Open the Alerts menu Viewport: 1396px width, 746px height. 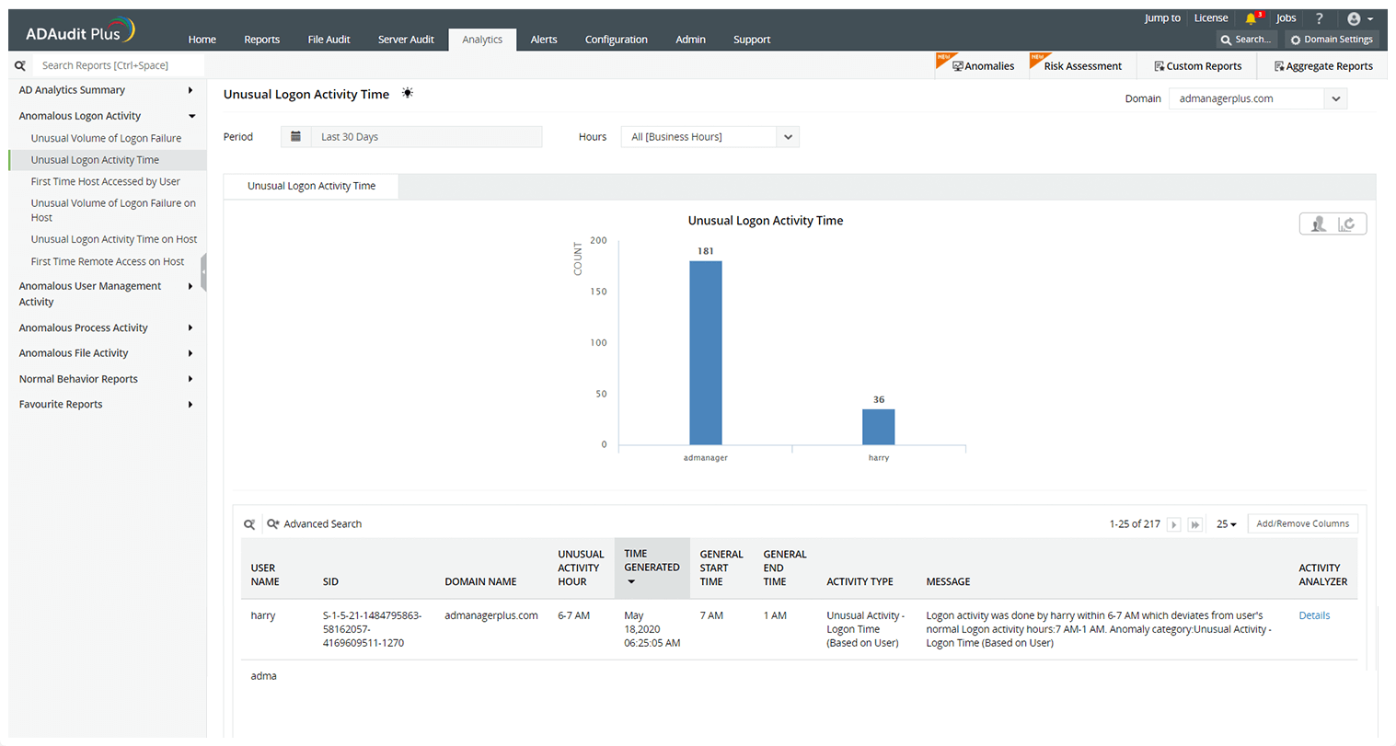pos(544,40)
